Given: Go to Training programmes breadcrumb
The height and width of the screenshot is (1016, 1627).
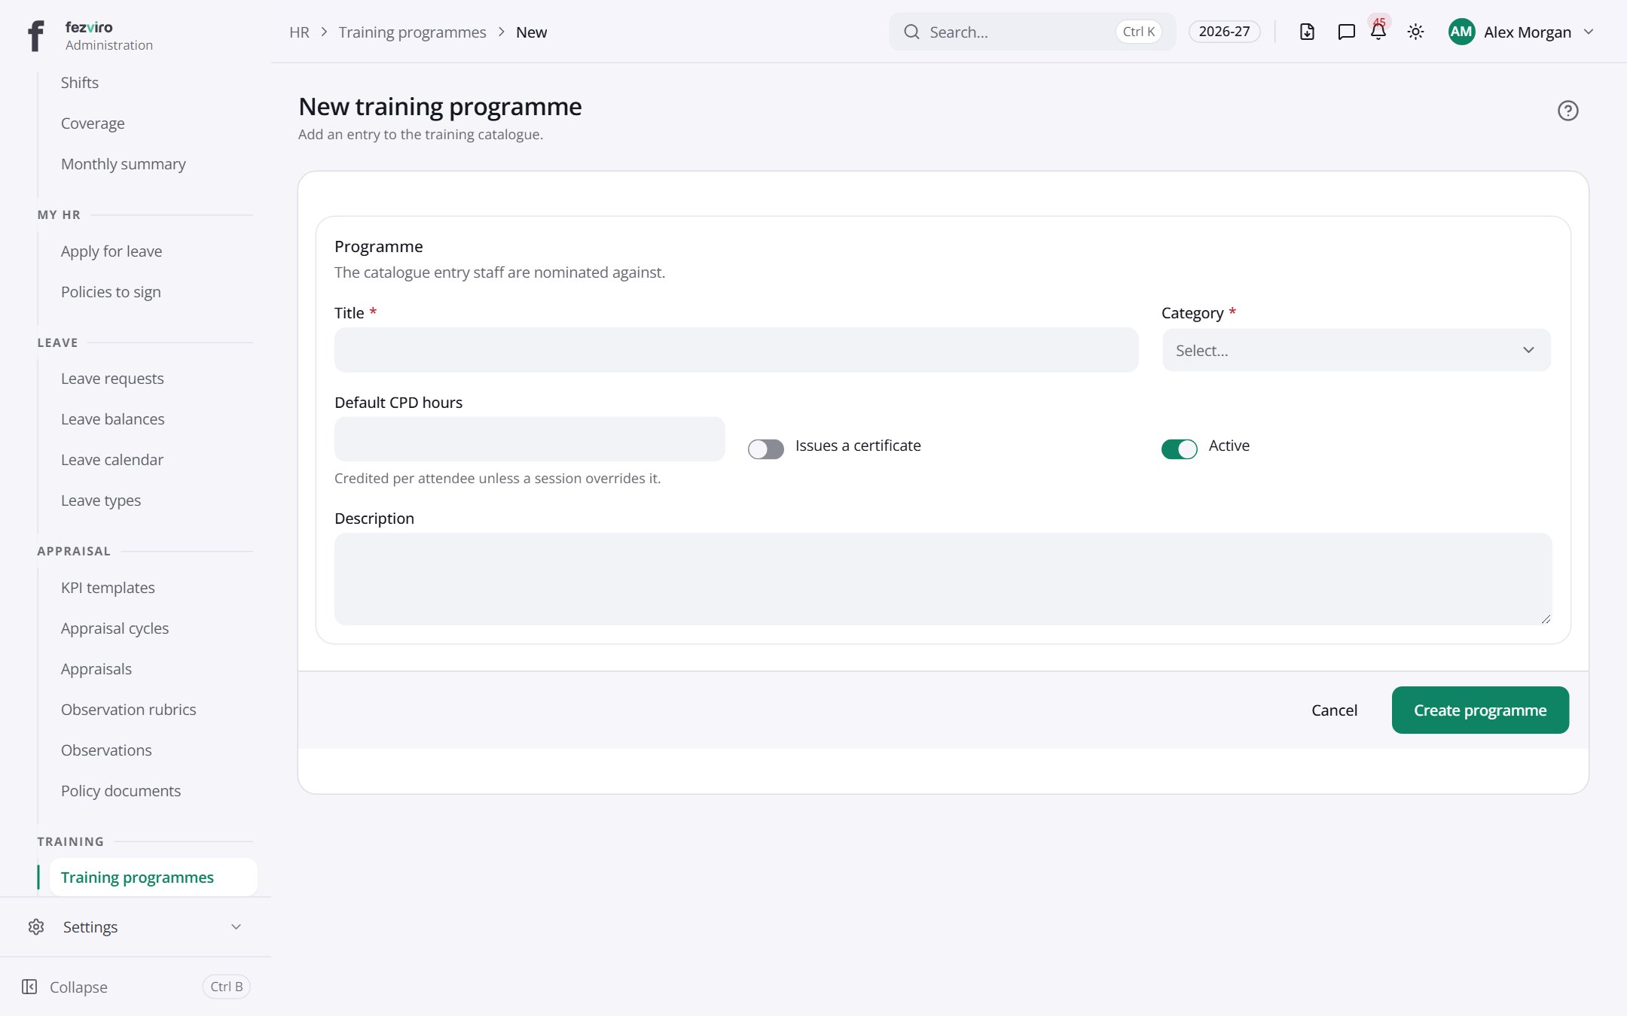Looking at the screenshot, I should coord(412,32).
